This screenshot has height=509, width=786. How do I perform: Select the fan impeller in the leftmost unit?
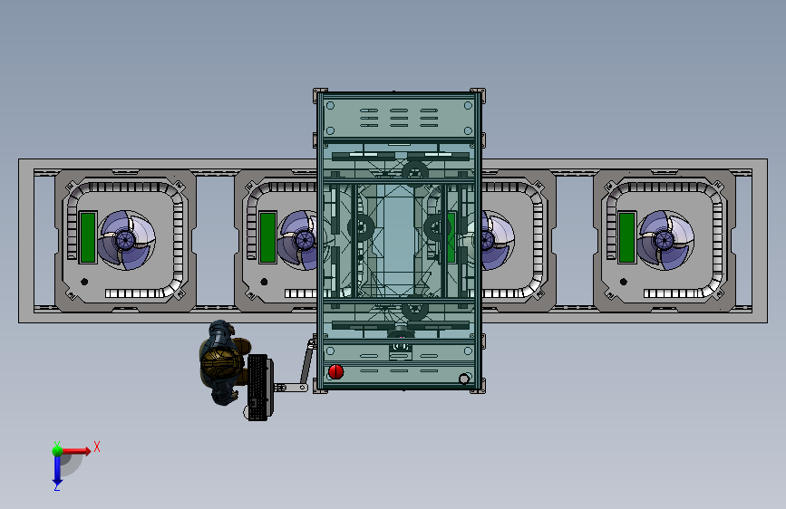[x=127, y=241]
